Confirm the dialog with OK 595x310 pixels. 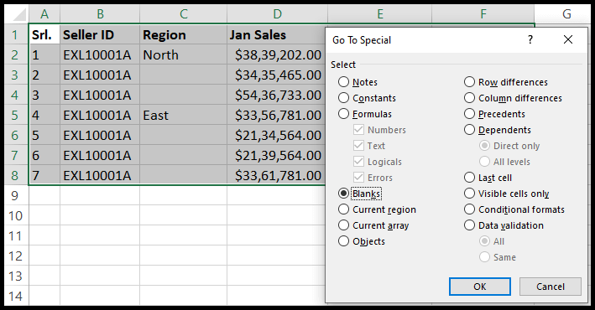click(480, 287)
